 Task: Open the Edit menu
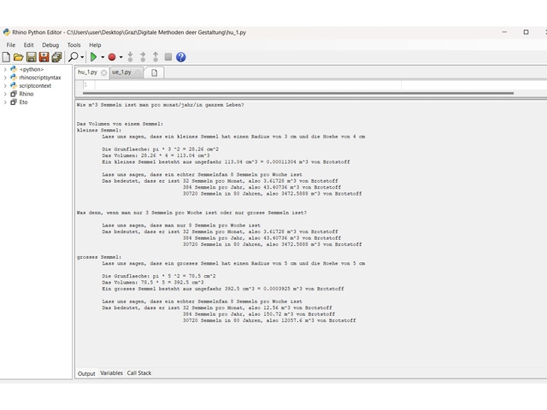tap(28, 45)
